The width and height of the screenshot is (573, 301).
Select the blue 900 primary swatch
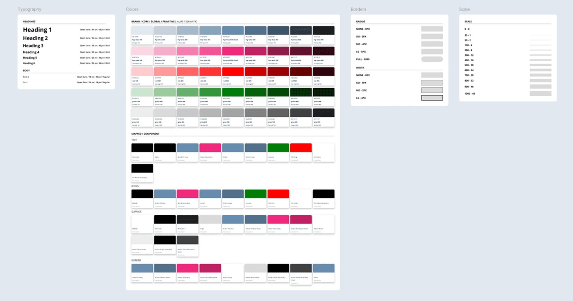(x=323, y=35)
